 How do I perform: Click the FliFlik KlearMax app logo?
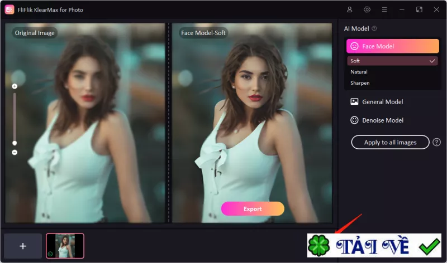click(9, 9)
